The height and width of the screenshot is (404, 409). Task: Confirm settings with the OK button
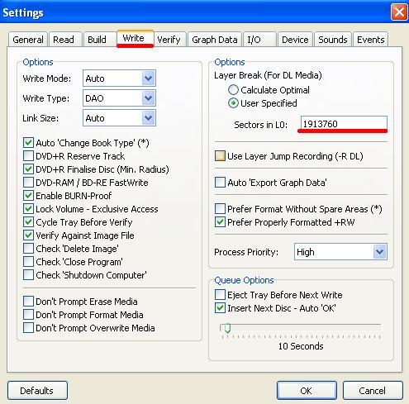point(307,390)
